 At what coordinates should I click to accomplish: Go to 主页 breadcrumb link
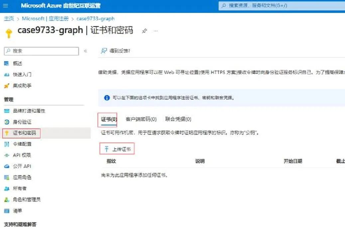pyautogui.click(x=9, y=19)
